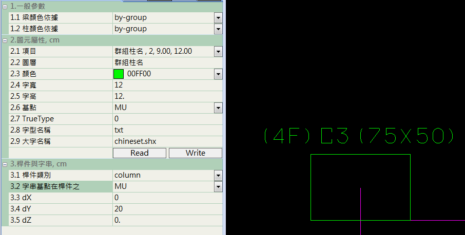
Task: Collapse section 2.圖元屬性, cm
Action: [5, 40]
